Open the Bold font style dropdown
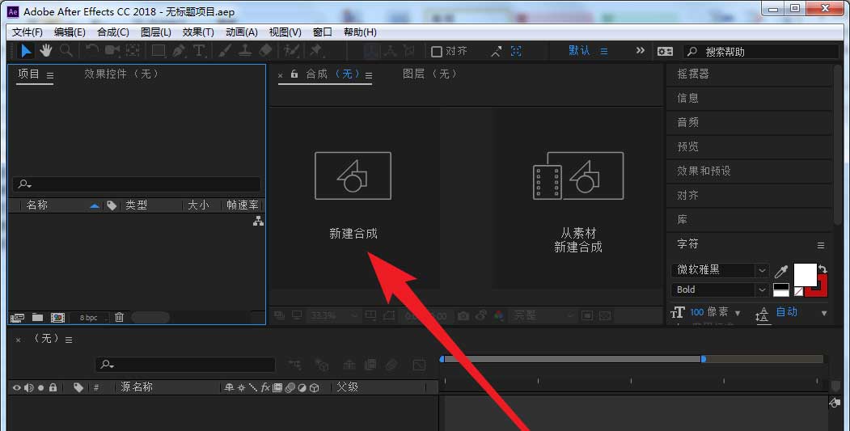Image resolution: width=850 pixels, height=431 pixels. (x=762, y=290)
